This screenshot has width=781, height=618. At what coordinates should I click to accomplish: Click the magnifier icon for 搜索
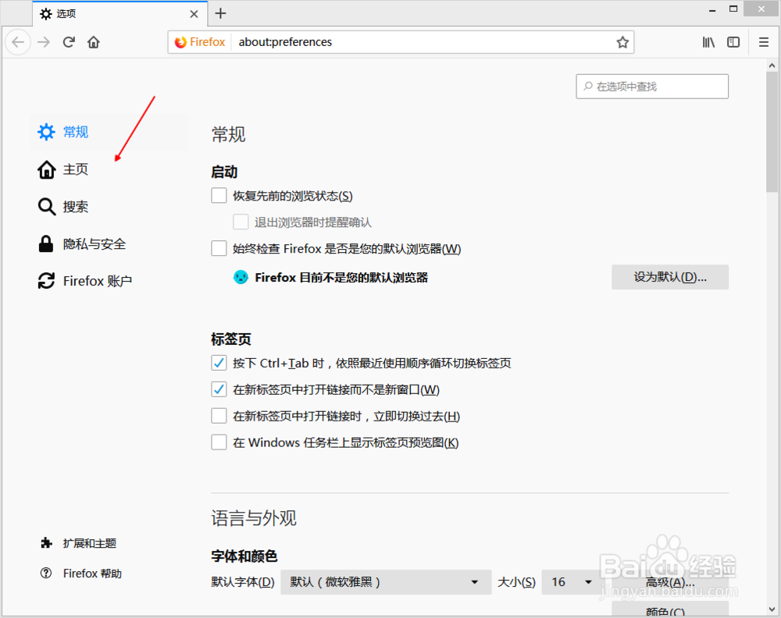pos(47,207)
